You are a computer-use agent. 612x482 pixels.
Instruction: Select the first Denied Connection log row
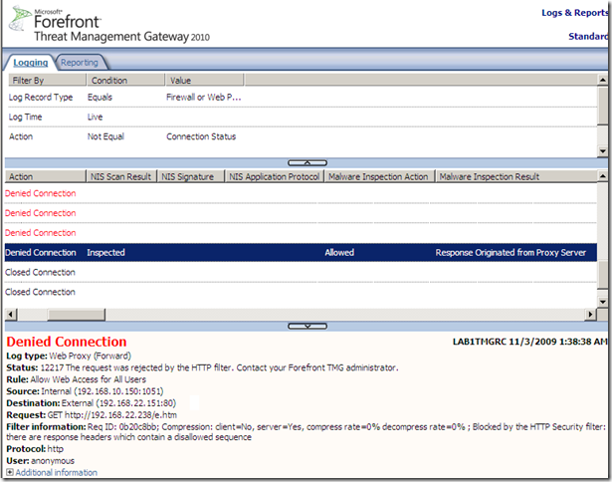point(301,193)
